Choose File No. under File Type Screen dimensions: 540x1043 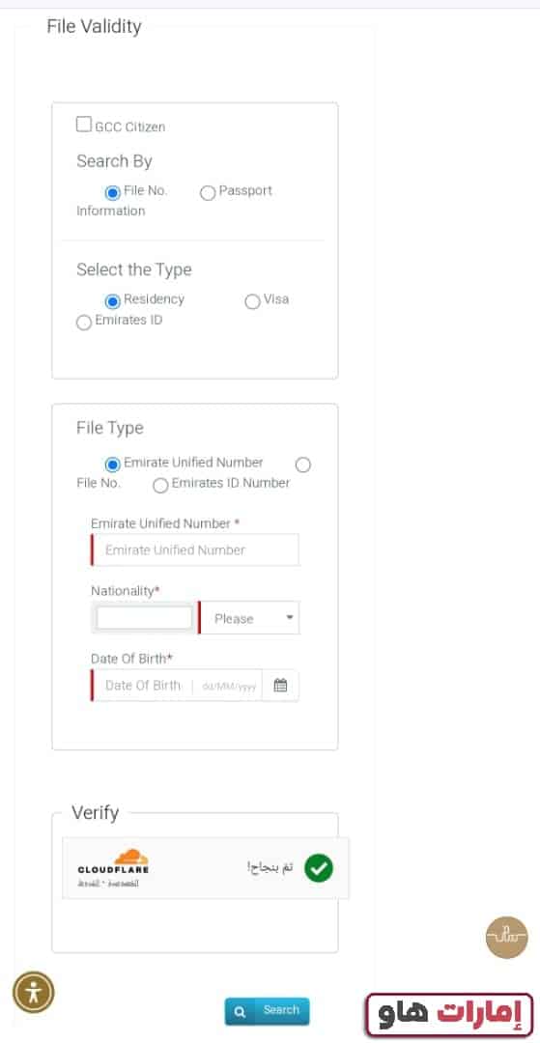302,465
